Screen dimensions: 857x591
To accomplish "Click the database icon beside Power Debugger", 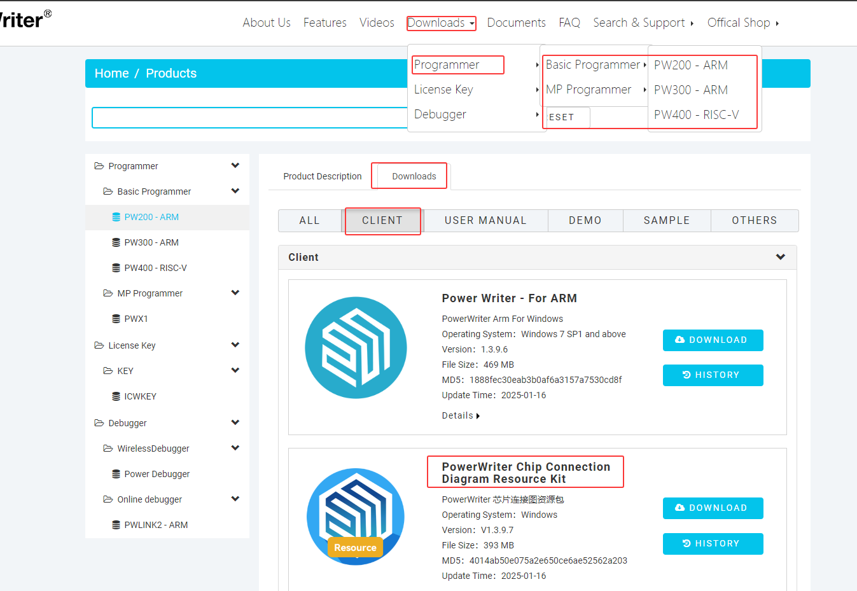I will pos(116,474).
